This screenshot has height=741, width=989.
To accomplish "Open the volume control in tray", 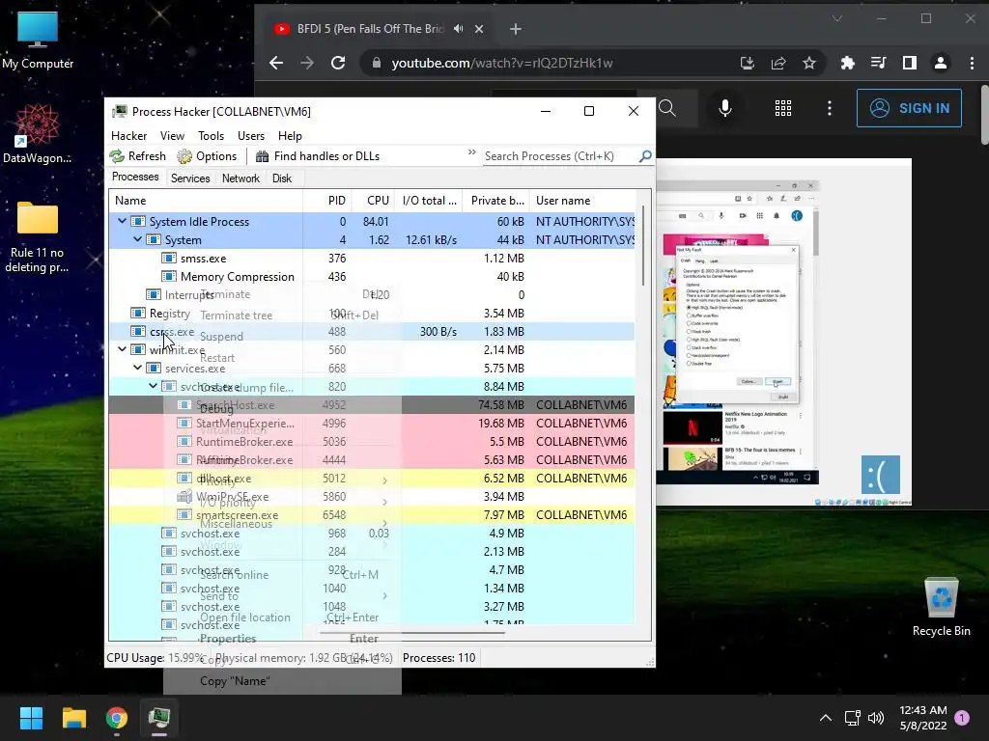I will [x=876, y=718].
